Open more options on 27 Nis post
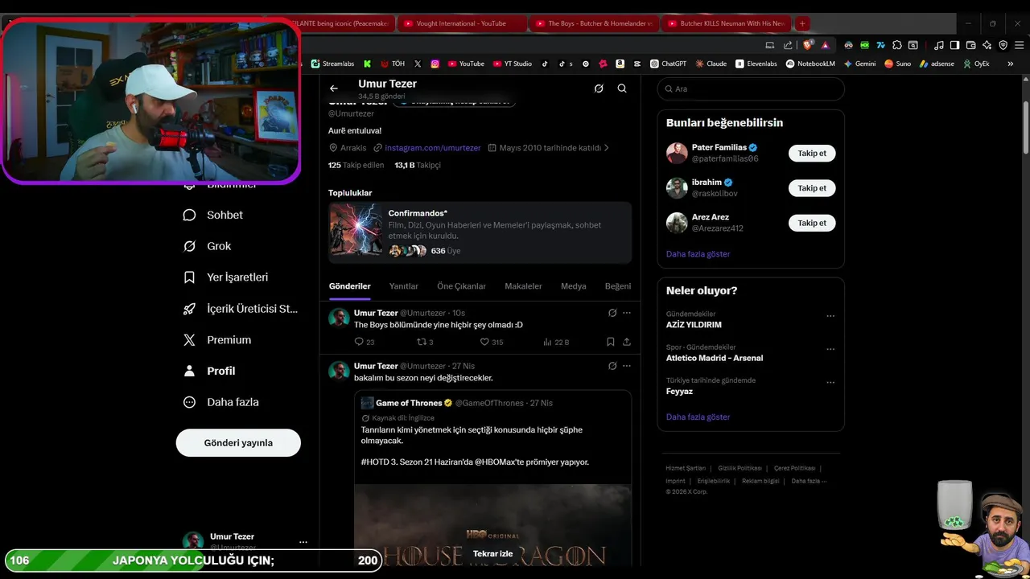 (627, 366)
